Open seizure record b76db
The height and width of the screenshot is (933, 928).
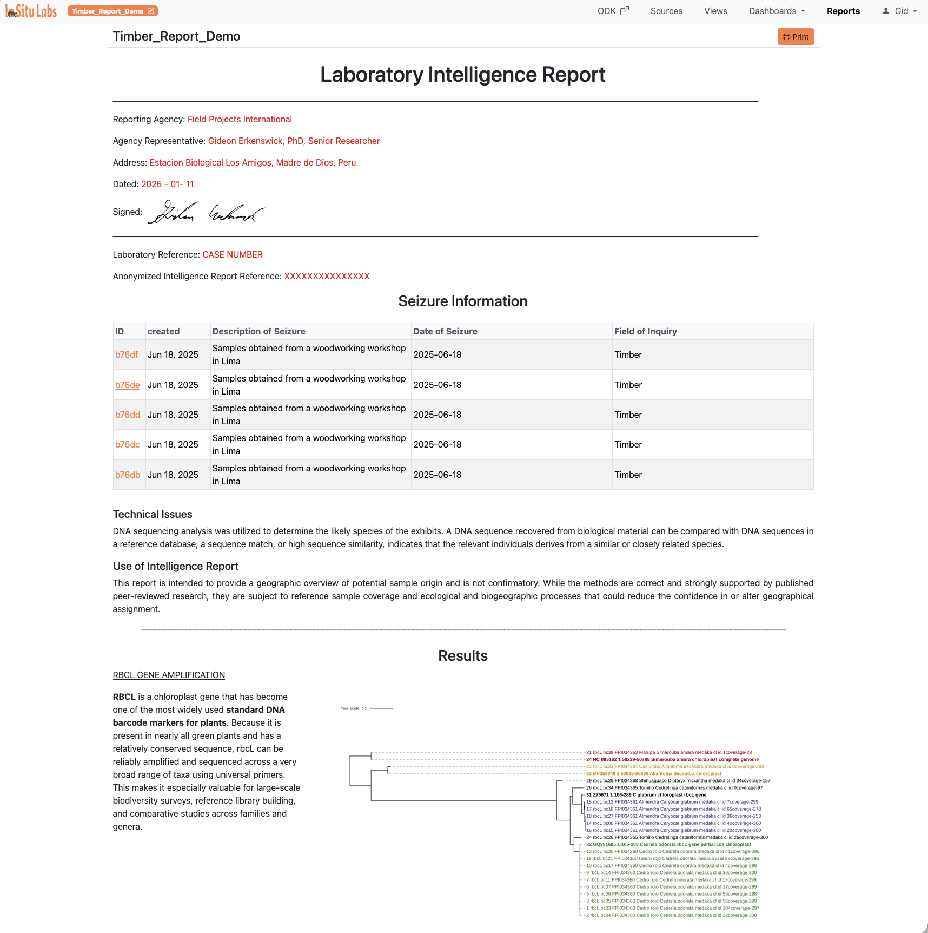coord(127,475)
